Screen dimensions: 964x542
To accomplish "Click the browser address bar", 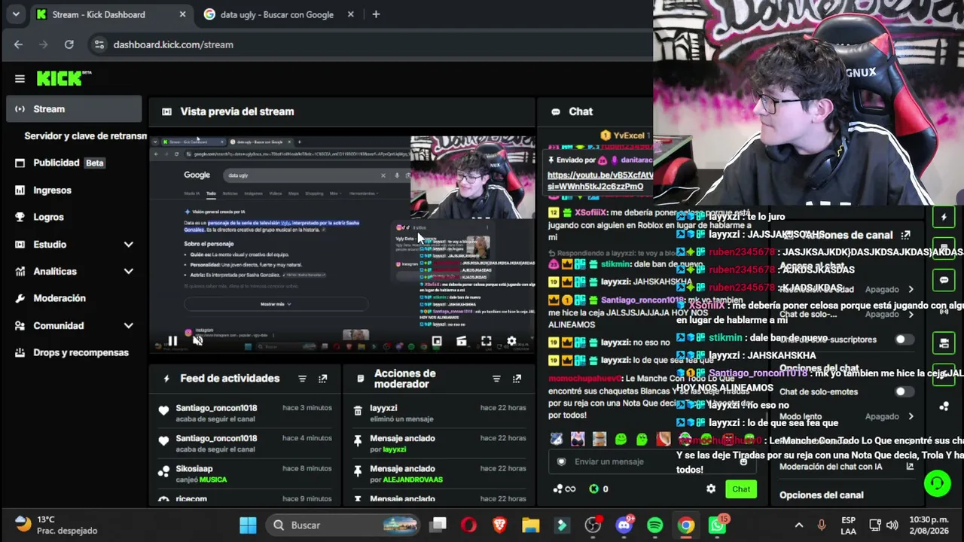I will point(369,44).
